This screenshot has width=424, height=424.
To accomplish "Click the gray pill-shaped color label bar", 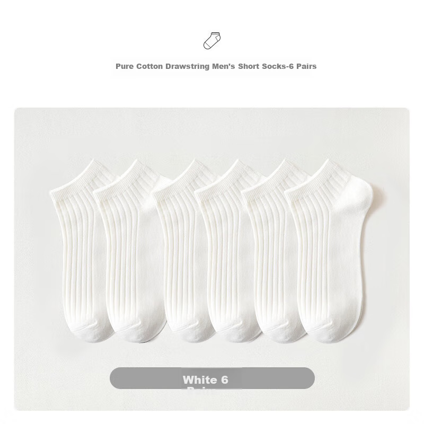I will [212, 378].
